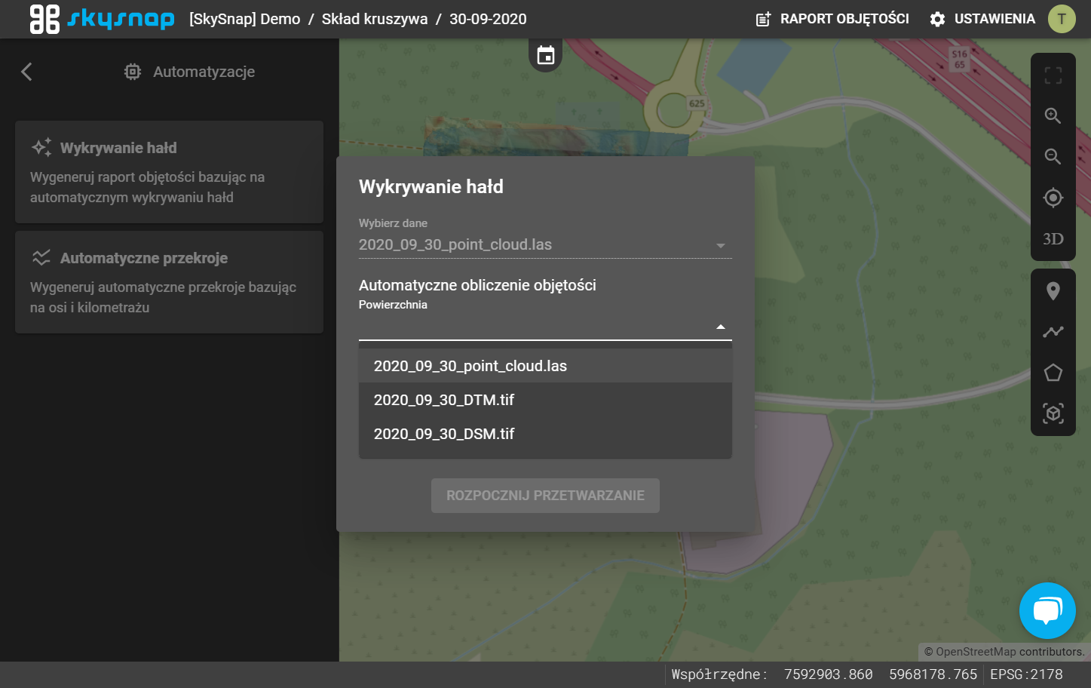This screenshot has width=1091, height=688.
Task: Choose 2020_09_30_DTM.tif from the list
Action: [545, 400]
